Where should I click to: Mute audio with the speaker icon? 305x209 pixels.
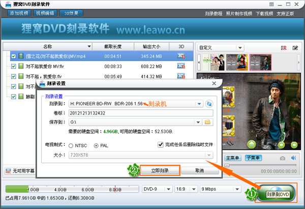[x=293, y=158]
